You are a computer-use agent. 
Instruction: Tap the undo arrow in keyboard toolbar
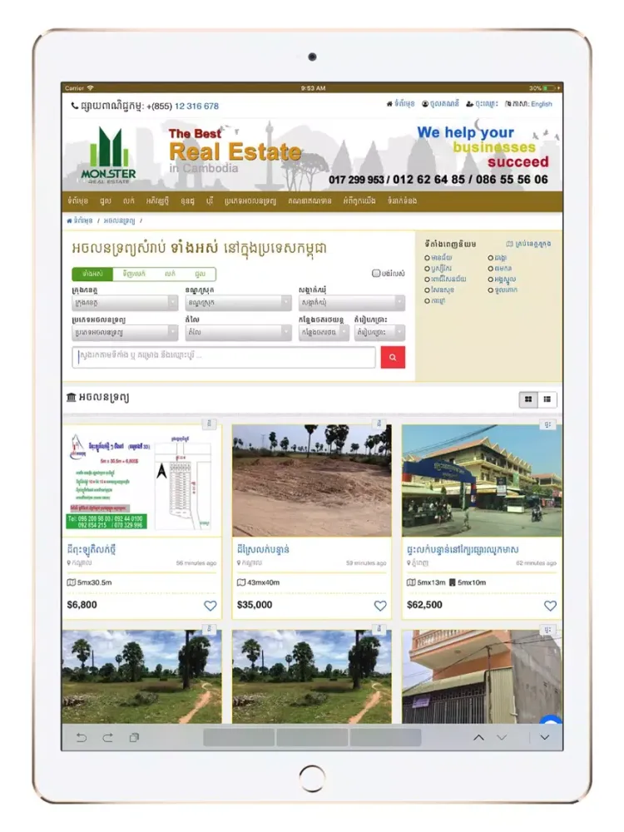(x=82, y=737)
